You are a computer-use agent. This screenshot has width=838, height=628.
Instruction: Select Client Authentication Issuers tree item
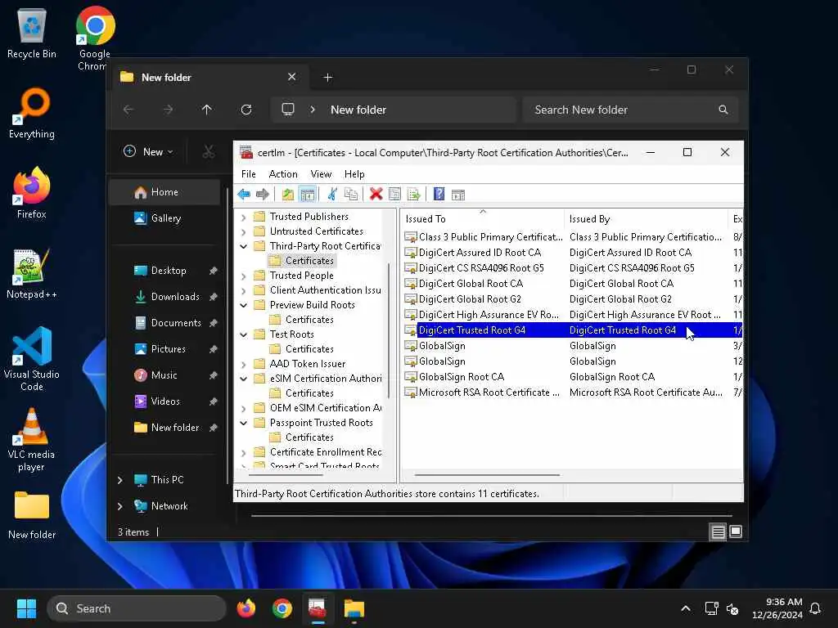click(x=318, y=290)
